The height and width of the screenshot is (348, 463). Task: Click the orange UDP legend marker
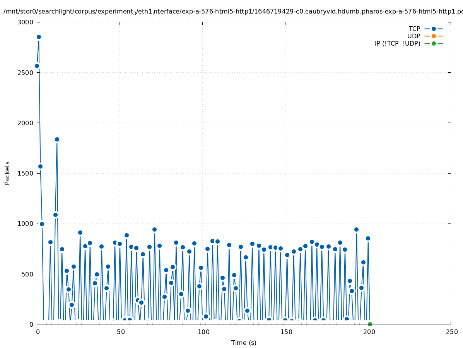click(434, 36)
